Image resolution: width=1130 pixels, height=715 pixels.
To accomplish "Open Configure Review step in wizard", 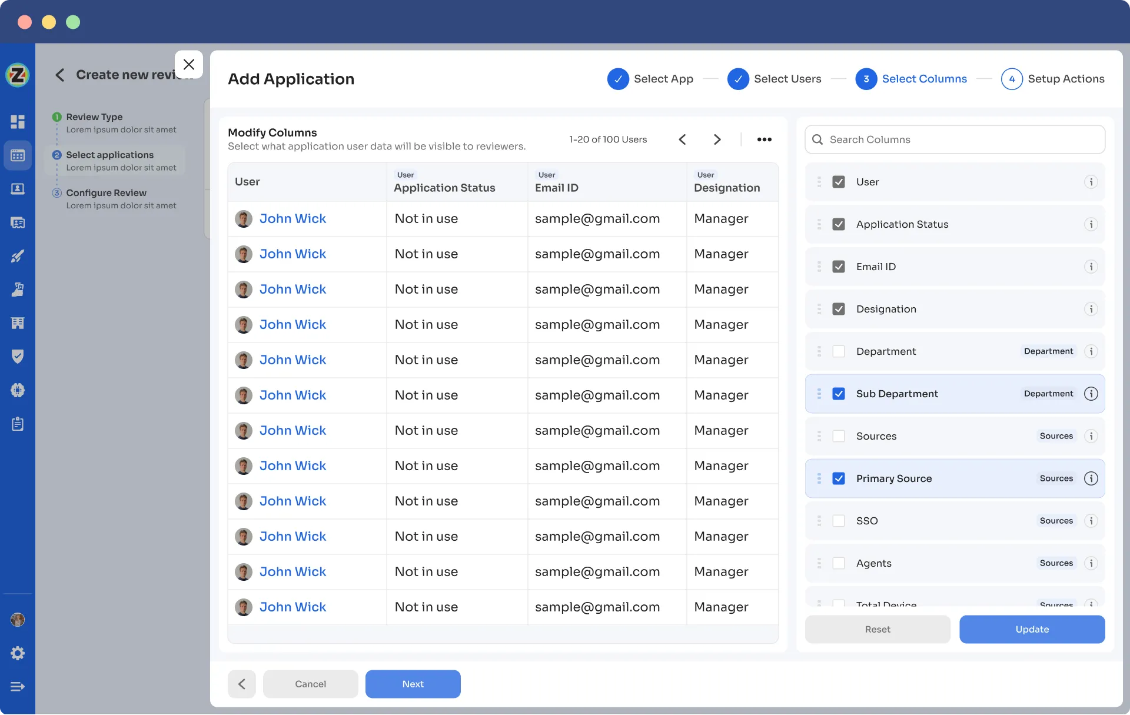I will [115, 199].
